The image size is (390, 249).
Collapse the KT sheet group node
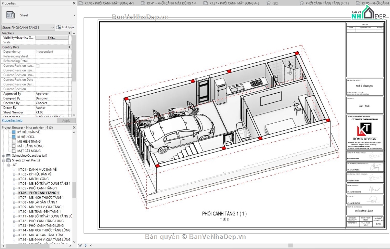[9, 165]
